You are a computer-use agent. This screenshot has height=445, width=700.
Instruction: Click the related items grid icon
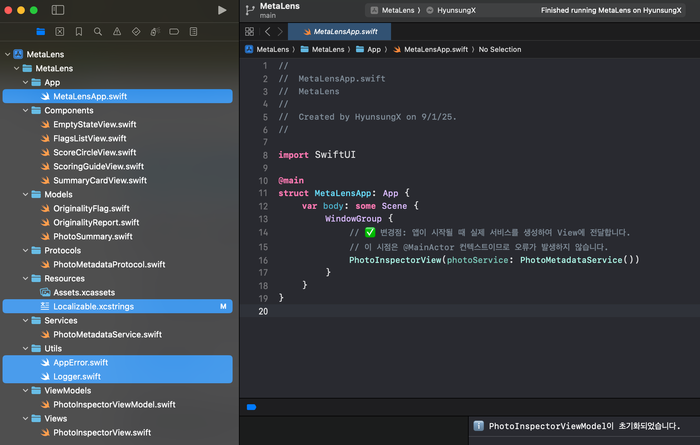pyautogui.click(x=249, y=32)
